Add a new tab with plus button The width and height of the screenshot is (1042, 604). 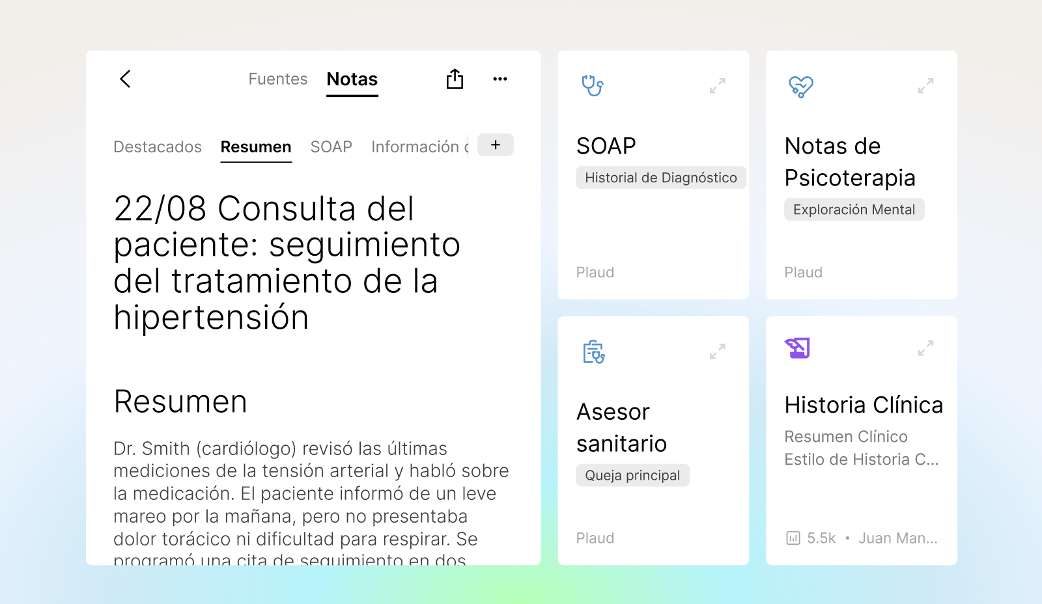(496, 145)
